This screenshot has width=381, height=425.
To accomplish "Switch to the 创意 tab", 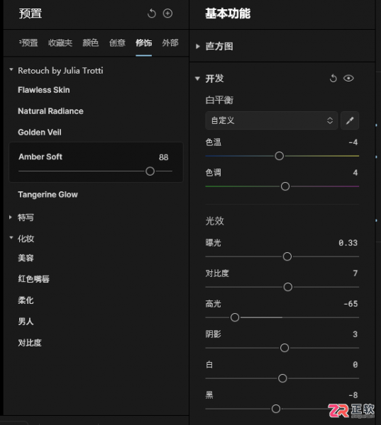I will [117, 42].
